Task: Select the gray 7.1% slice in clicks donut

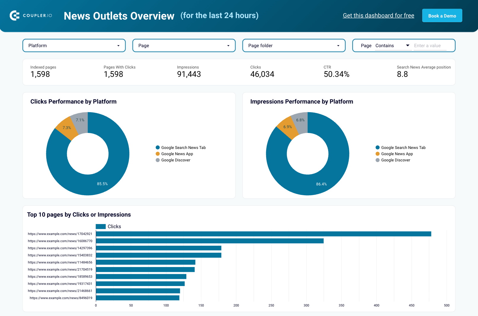Action: [80, 120]
